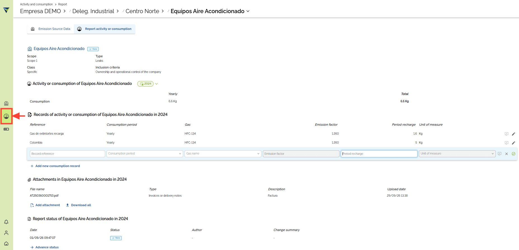Viewport: 519px width, 250px height.
Task: Open the Gas name dropdown
Action: [223, 154]
